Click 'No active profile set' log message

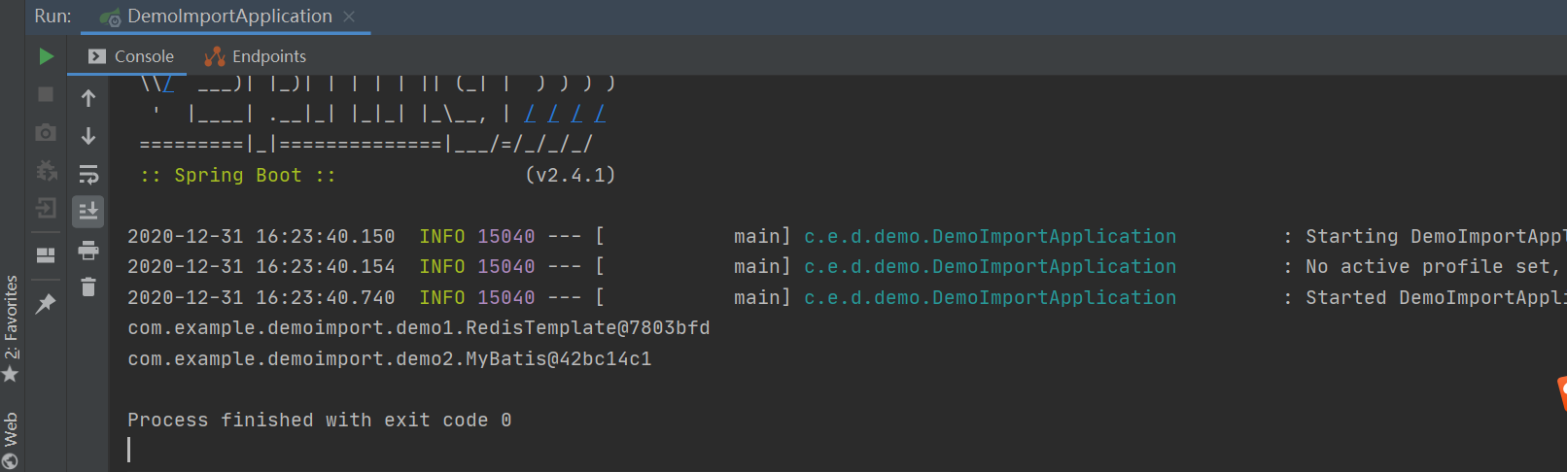coord(1436,266)
